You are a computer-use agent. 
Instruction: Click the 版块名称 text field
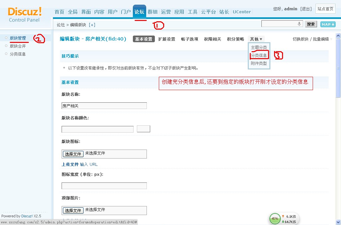click(x=104, y=106)
